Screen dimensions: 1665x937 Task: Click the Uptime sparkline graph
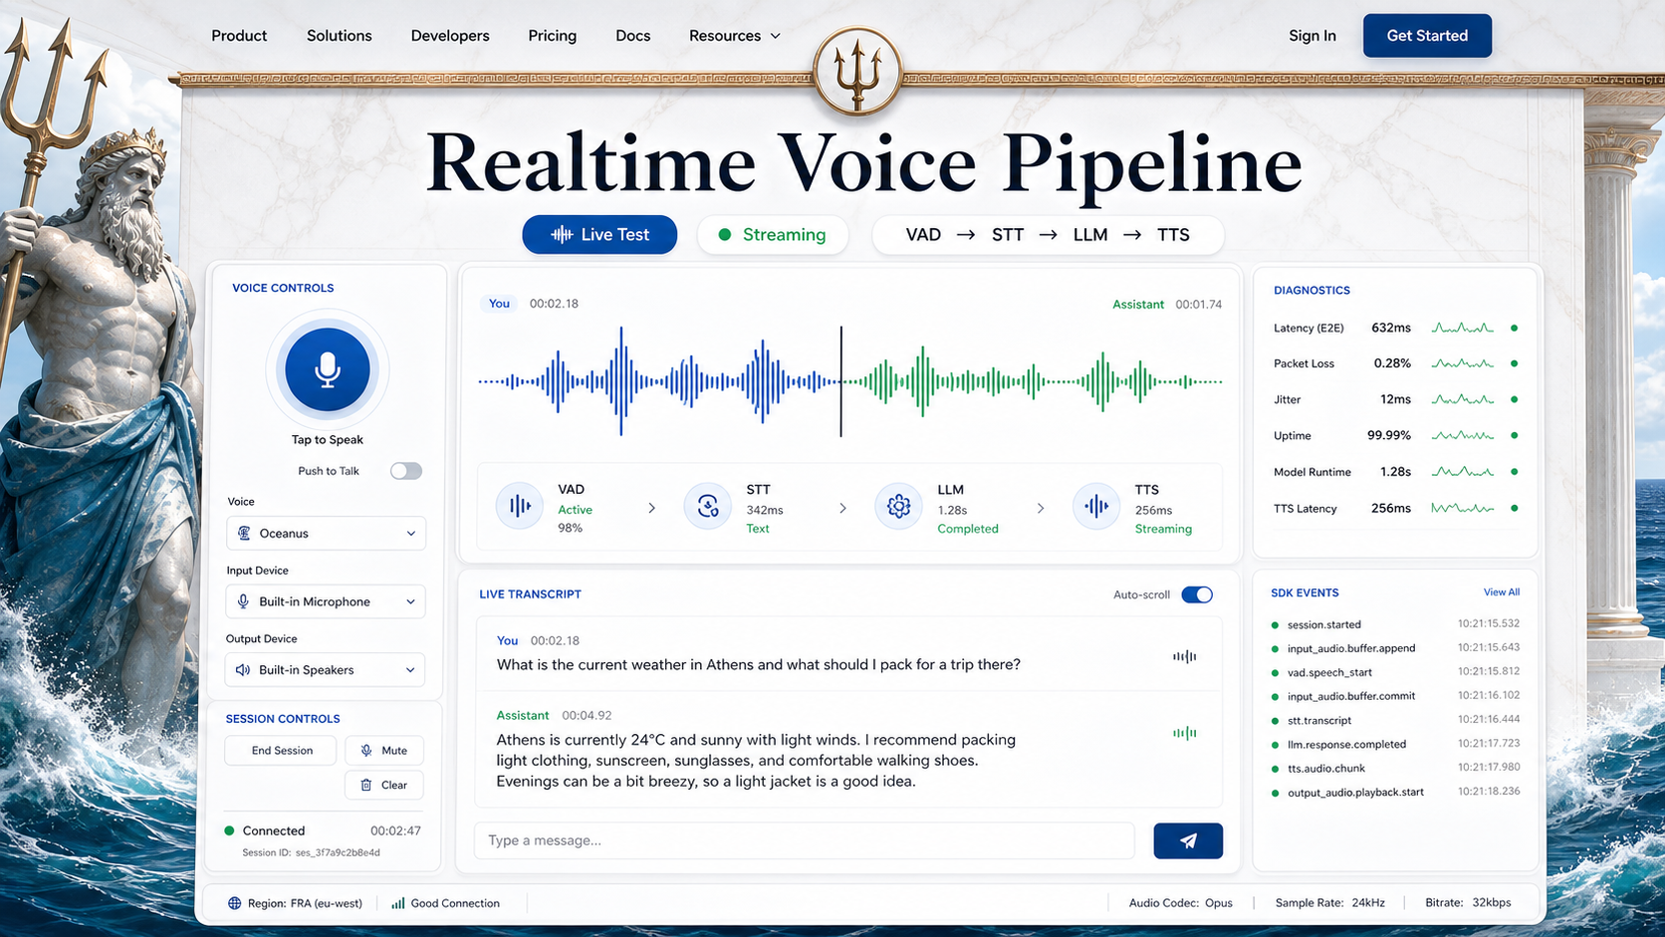[x=1463, y=435]
